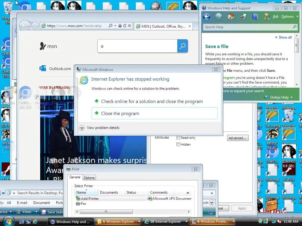Open Windows Help and Support taskbar button
This screenshot has height=226, width=302.
point(70,222)
